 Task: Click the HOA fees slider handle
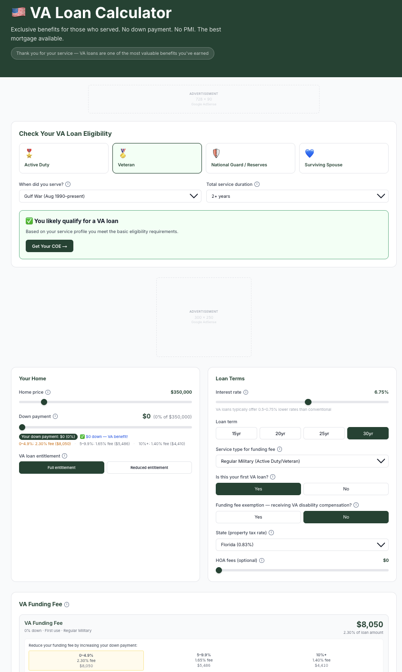coord(219,570)
